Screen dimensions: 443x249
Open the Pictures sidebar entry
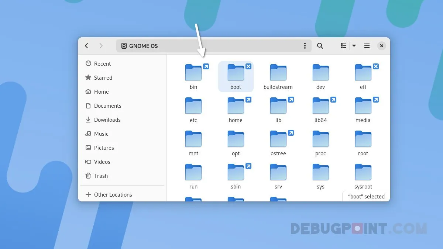point(104,148)
